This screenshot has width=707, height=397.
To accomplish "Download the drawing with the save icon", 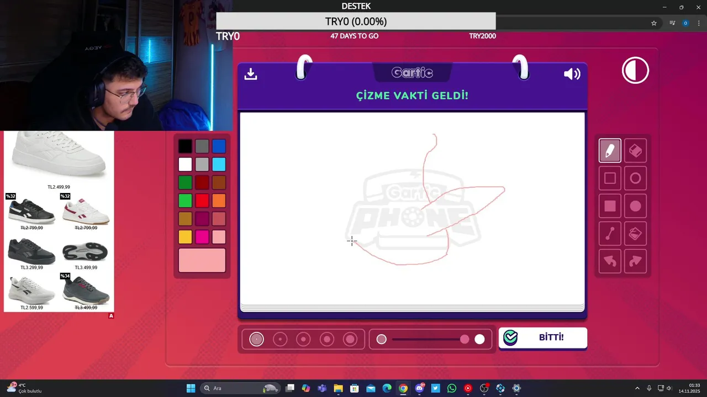I will 251,74.
